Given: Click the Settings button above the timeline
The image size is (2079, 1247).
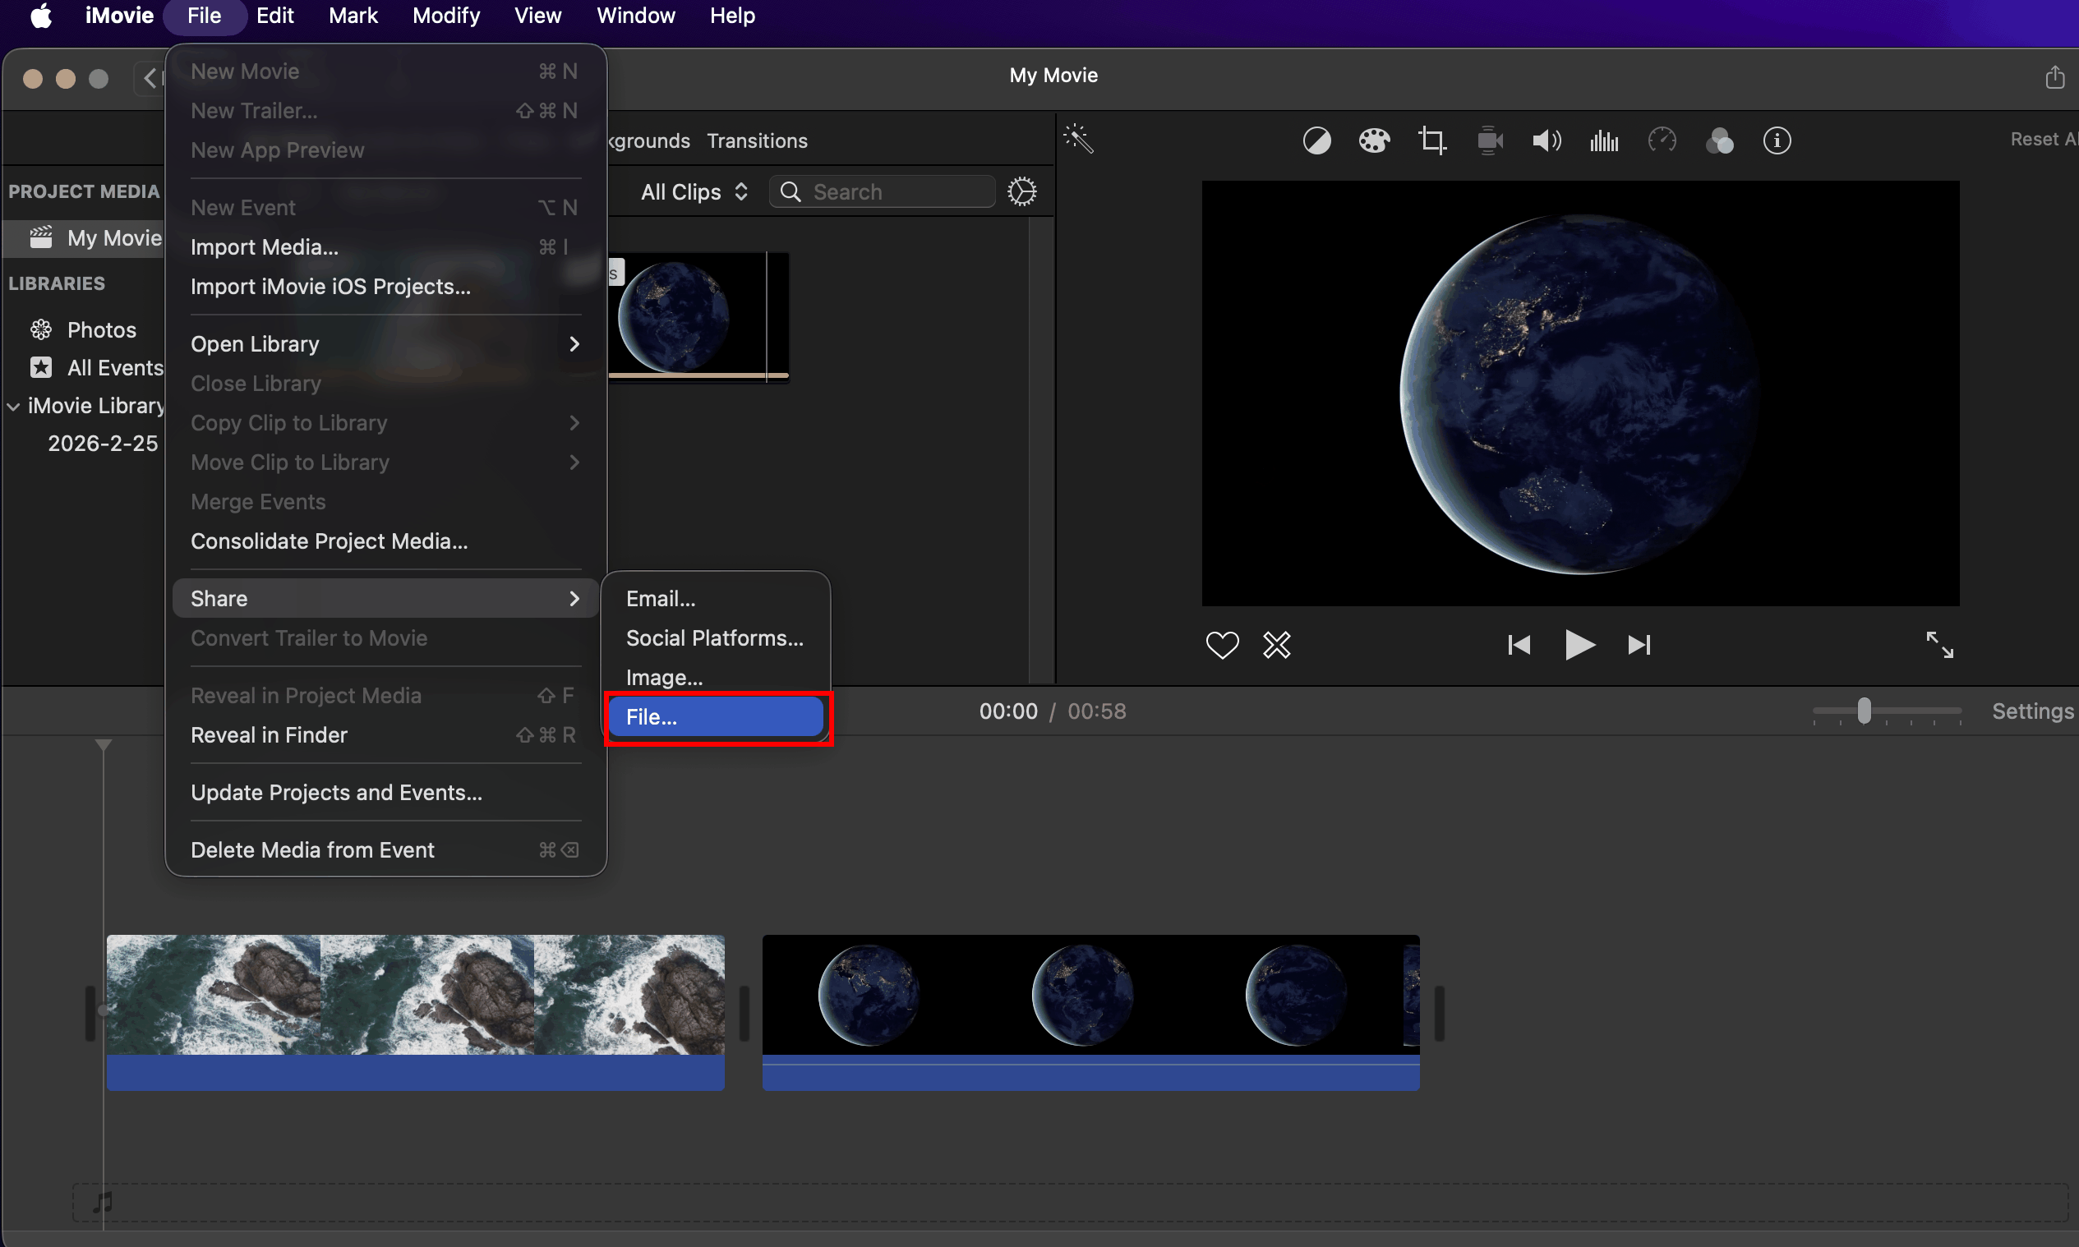Looking at the screenshot, I should coord(2032,711).
